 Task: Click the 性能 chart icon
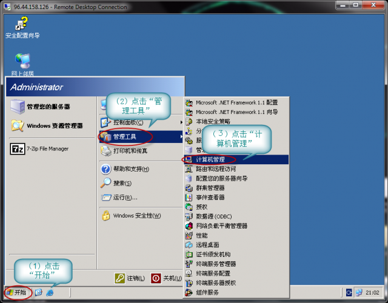pyautogui.click(x=189, y=235)
